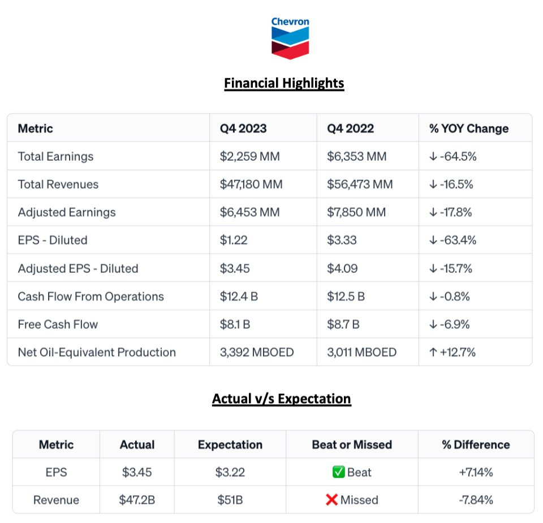Click the Financial Highlights heading

tap(284, 83)
